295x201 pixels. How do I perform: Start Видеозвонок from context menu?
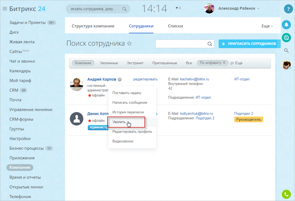132,141
